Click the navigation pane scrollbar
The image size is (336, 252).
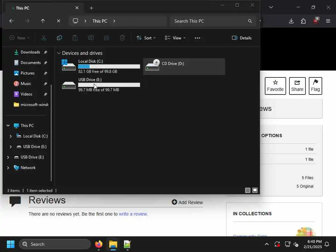51,133
